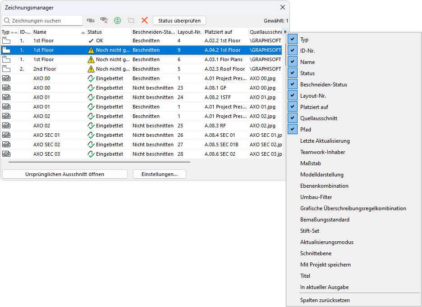Click the Status überprüfen button
The width and height of the screenshot is (422, 307).
pyautogui.click(x=179, y=21)
